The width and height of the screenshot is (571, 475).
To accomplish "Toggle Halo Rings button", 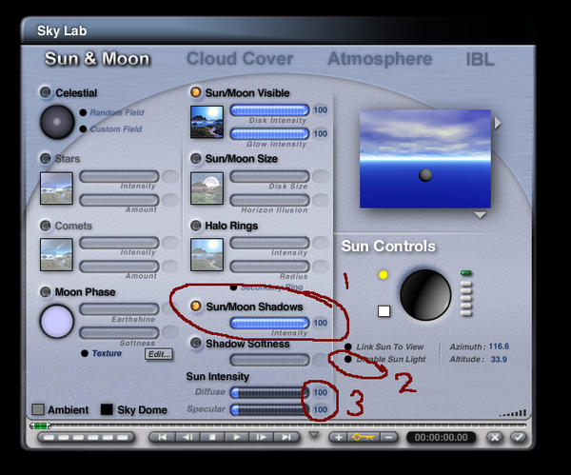I will [x=196, y=226].
